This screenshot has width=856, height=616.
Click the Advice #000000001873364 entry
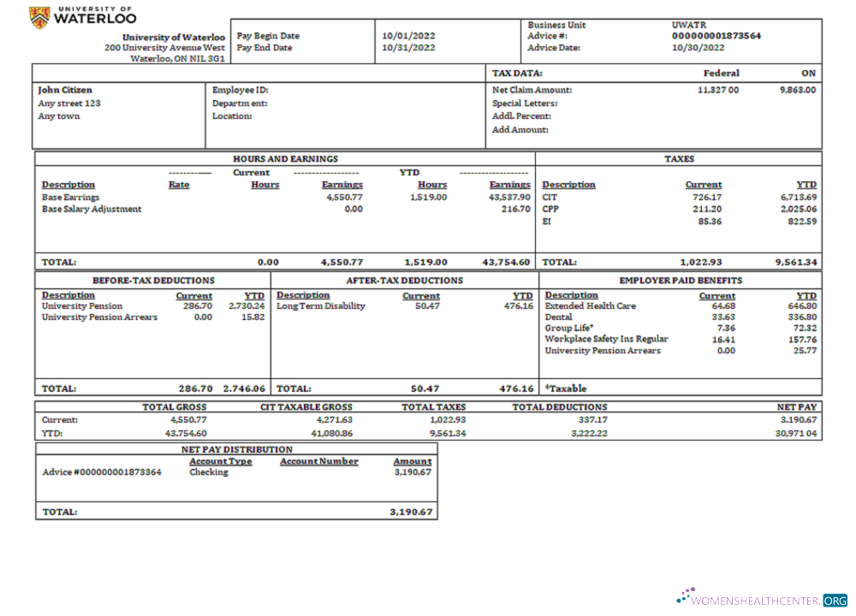[x=102, y=471]
